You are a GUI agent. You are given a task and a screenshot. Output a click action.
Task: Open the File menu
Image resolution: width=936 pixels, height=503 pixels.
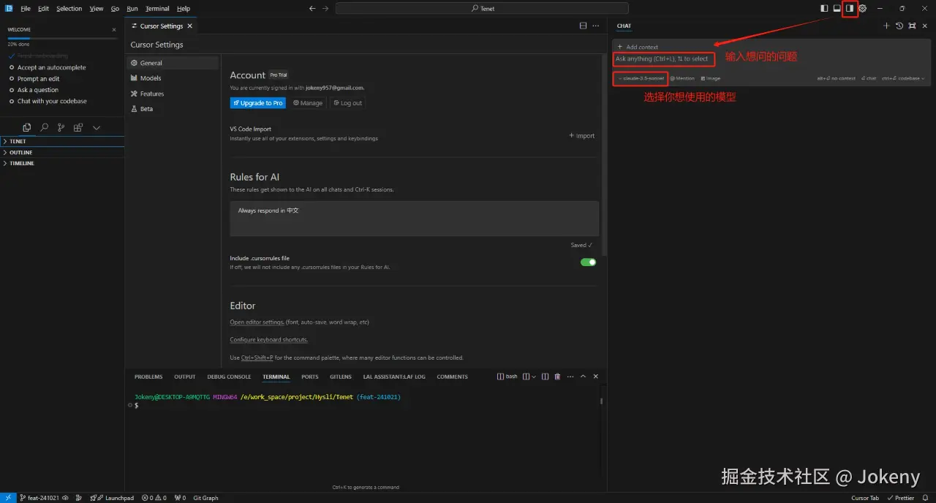[26, 8]
